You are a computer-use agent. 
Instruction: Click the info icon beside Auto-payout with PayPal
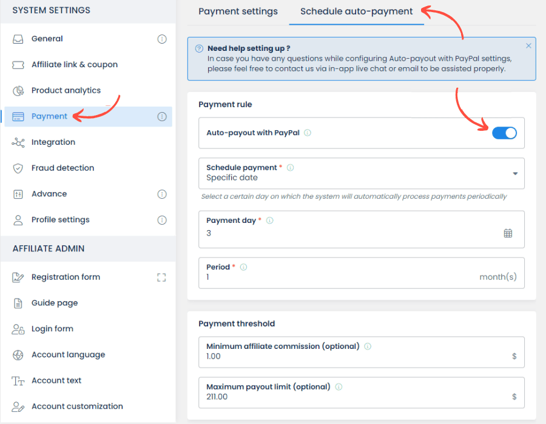point(308,133)
